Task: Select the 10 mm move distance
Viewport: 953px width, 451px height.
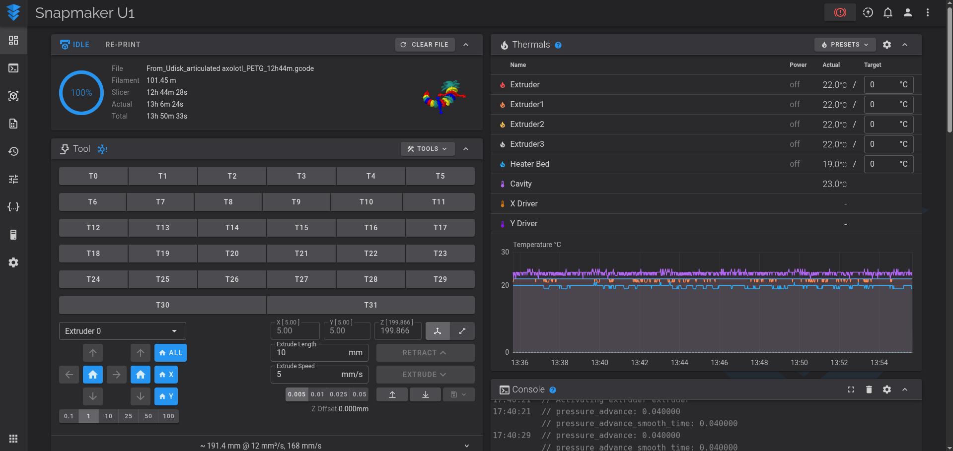Action: (108, 416)
